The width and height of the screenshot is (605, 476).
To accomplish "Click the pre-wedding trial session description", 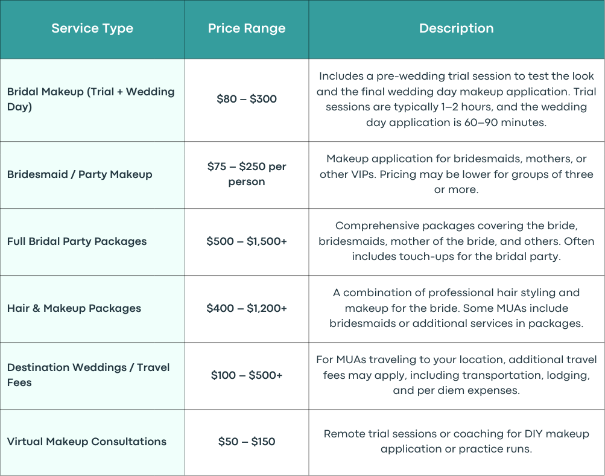I will tap(457, 99).
